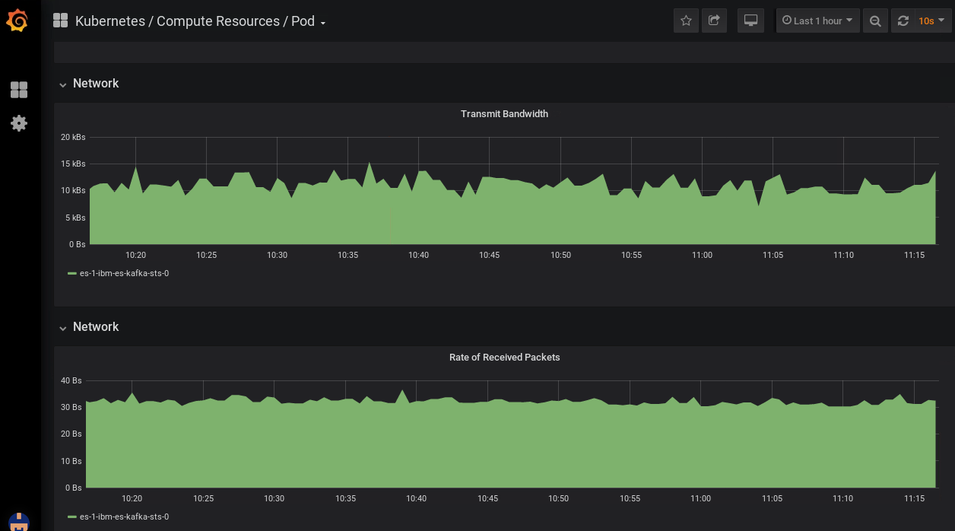Star this dashboard as favorite
Viewport: 955px width, 531px height.
pos(686,21)
